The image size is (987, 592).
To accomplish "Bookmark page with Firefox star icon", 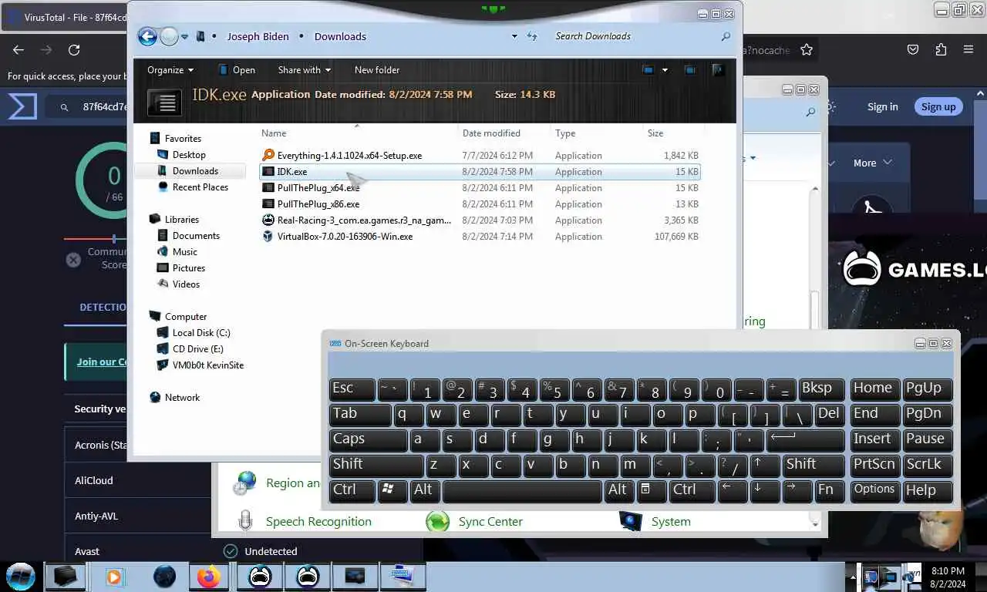I will click(x=807, y=49).
